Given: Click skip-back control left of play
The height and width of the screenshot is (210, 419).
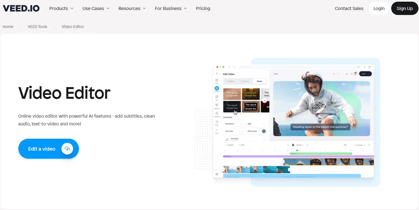Looking at the screenshot, I should point(288,145).
